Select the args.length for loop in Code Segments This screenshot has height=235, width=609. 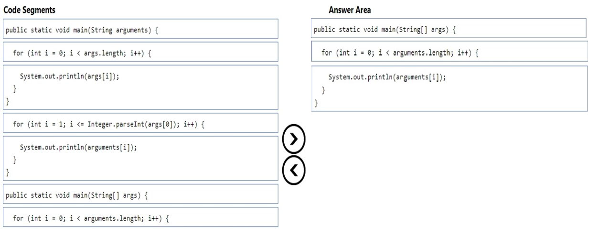coord(140,52)
